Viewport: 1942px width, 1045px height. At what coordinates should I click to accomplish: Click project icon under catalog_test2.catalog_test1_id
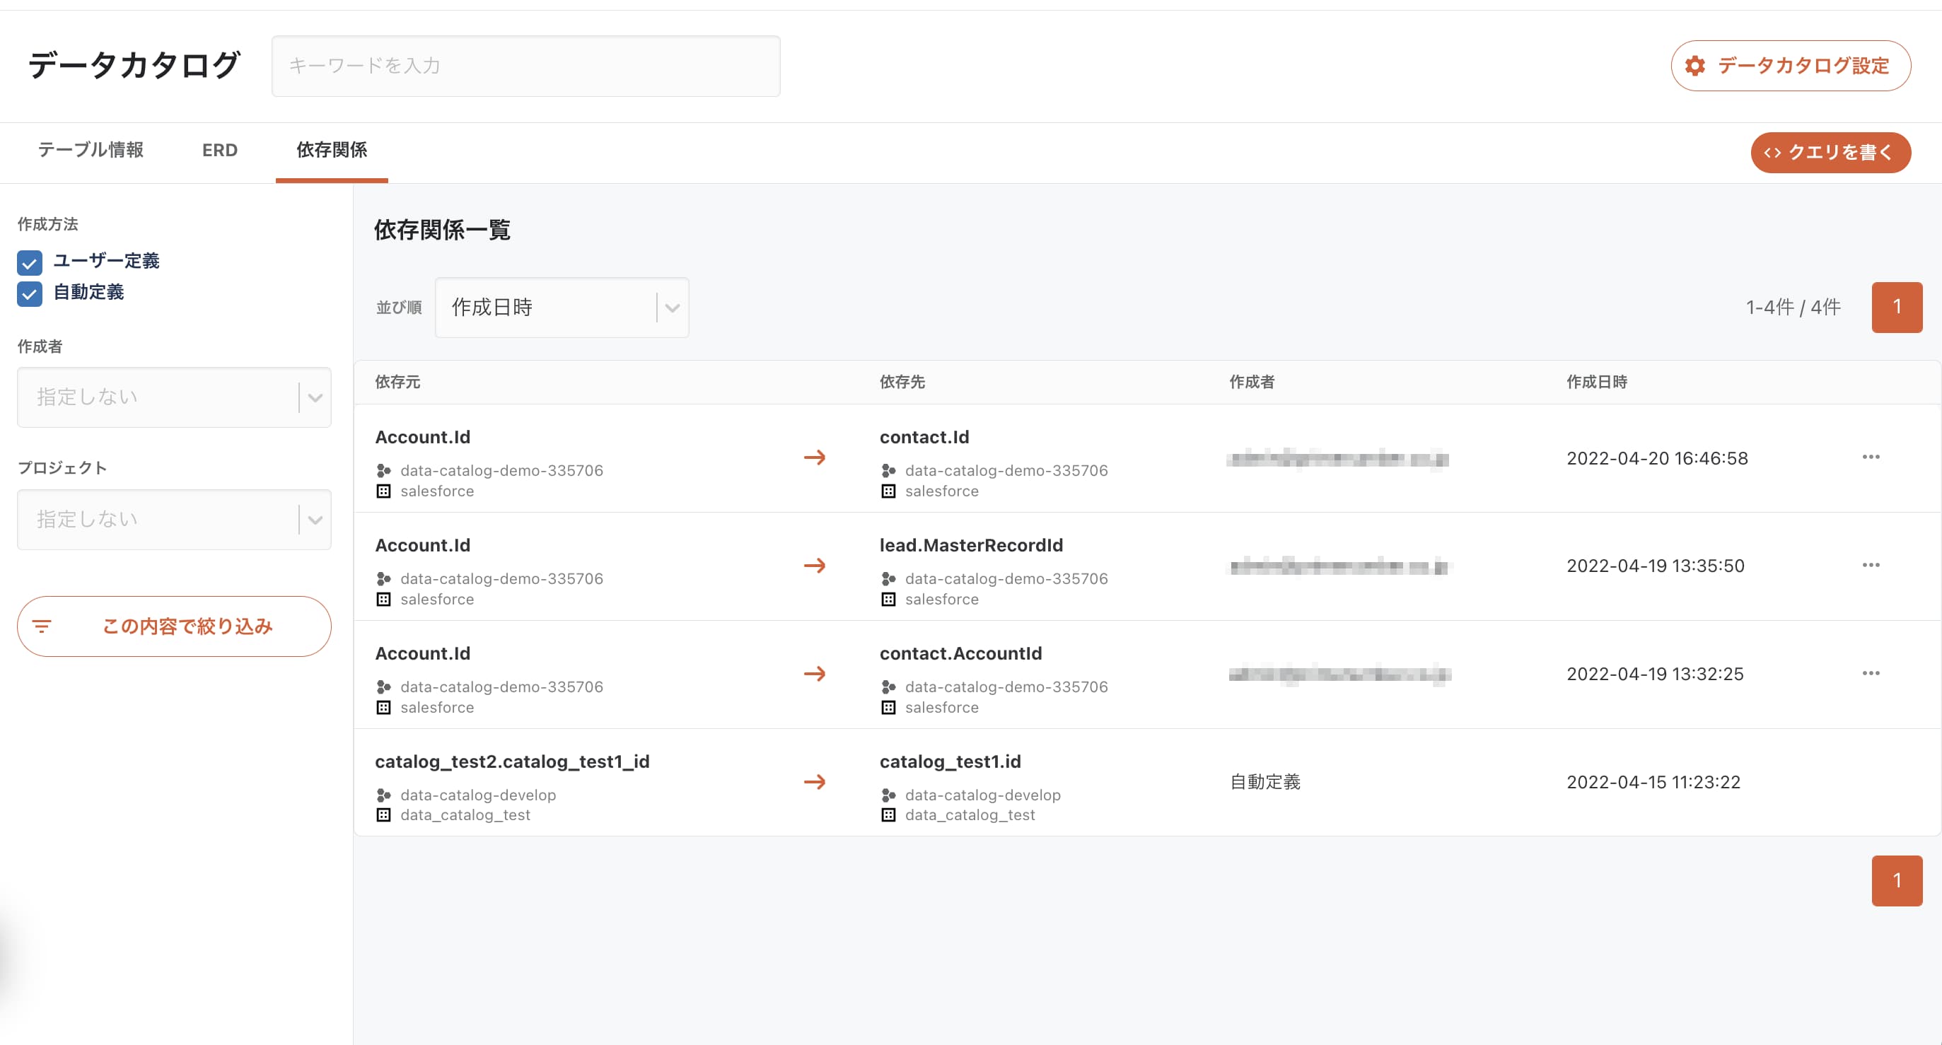tap(383, 795)
